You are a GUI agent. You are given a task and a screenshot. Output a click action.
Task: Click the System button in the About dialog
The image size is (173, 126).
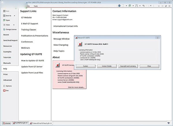click(86, 66)
